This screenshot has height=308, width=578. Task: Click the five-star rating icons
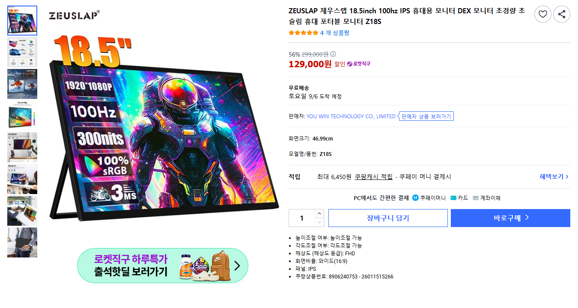pyautogui.click(x=304, y=33)
